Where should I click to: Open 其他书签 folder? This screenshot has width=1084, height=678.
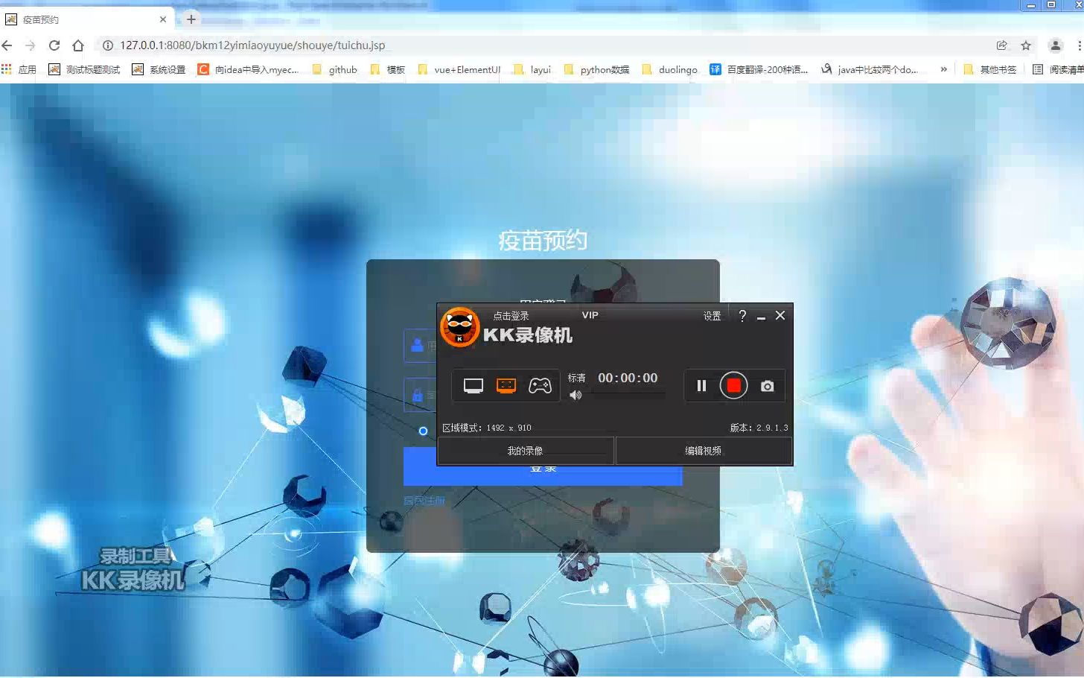point(990,69)
